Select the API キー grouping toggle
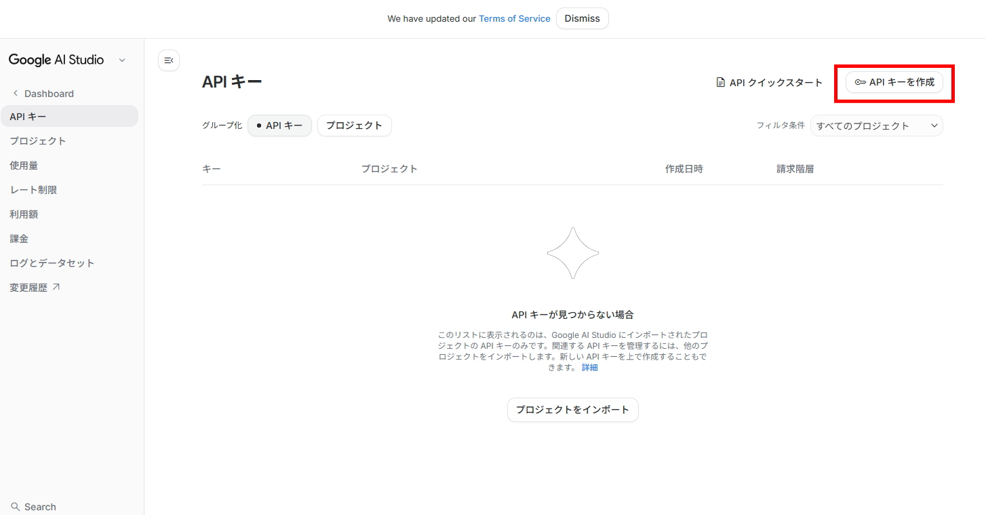 (x=279, y=126)
